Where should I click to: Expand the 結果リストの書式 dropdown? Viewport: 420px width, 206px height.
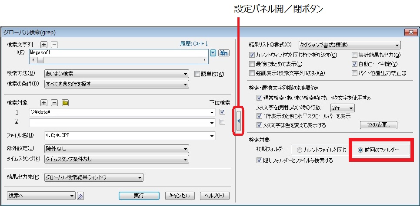point(349,45)
